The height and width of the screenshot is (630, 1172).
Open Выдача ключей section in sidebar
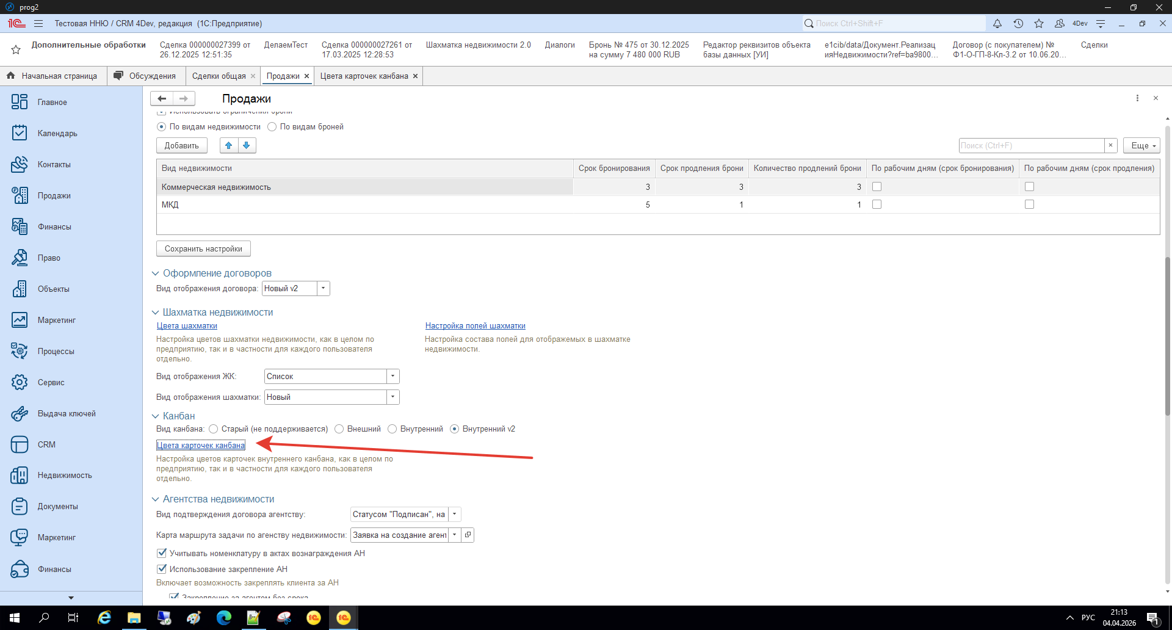pos(67,413)
